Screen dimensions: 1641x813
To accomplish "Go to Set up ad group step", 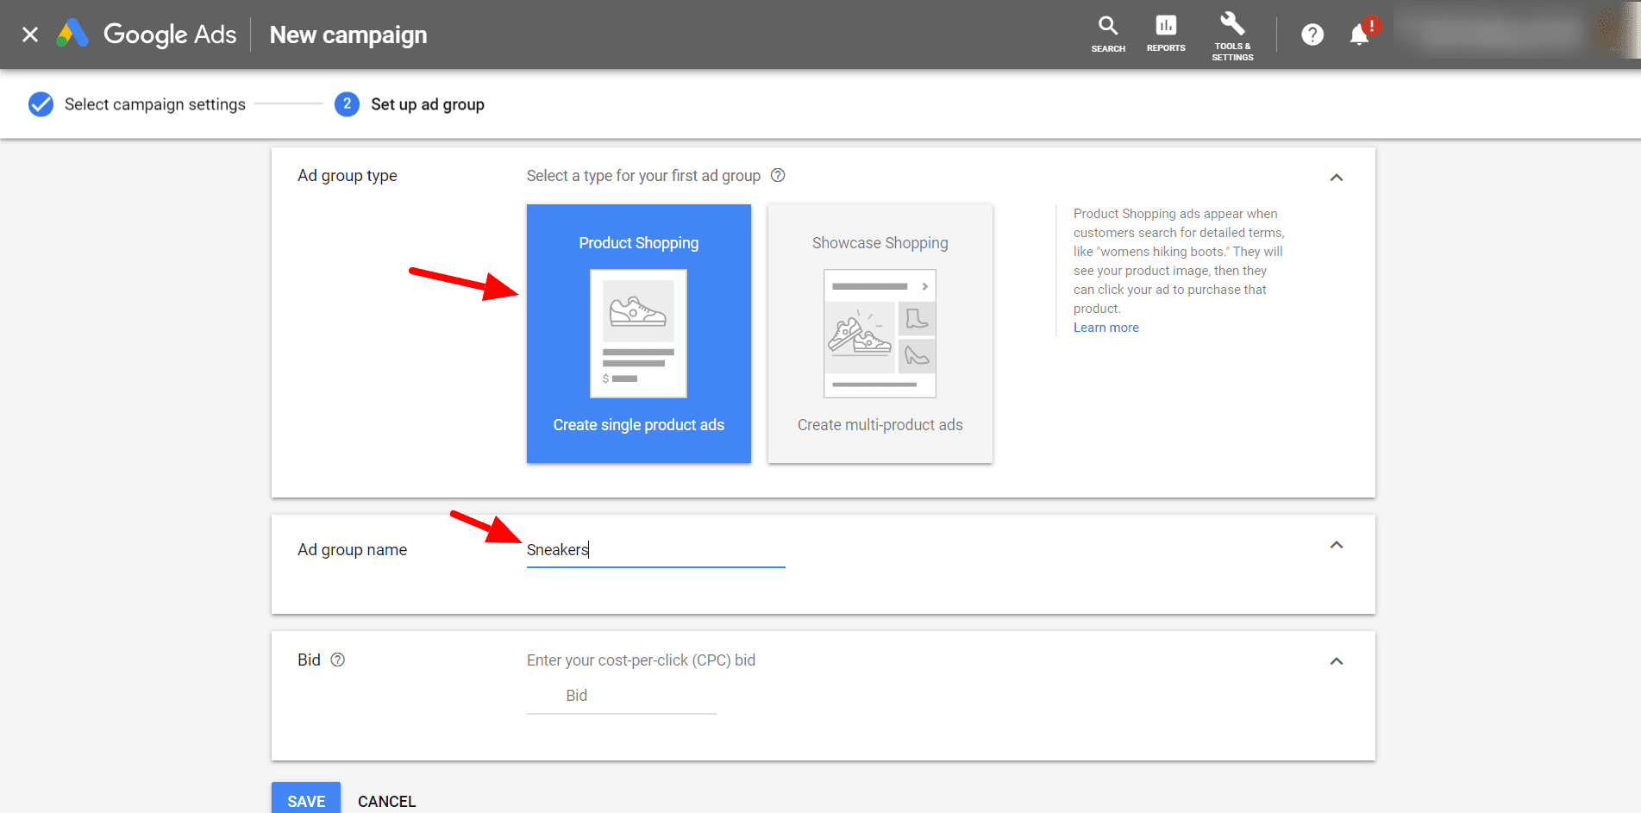I will 428,104.
